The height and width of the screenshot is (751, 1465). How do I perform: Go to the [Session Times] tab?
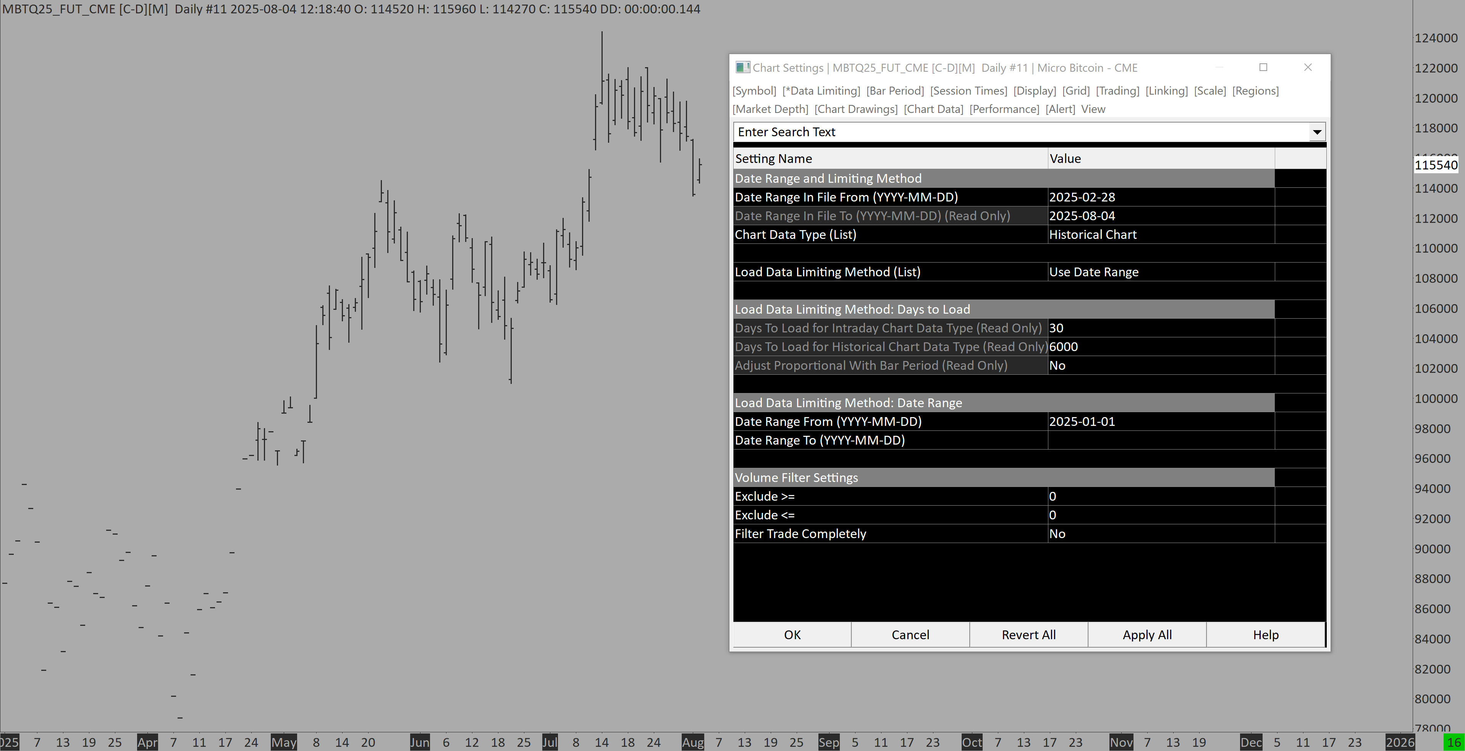pyautogui.click(x=969, y=91)
